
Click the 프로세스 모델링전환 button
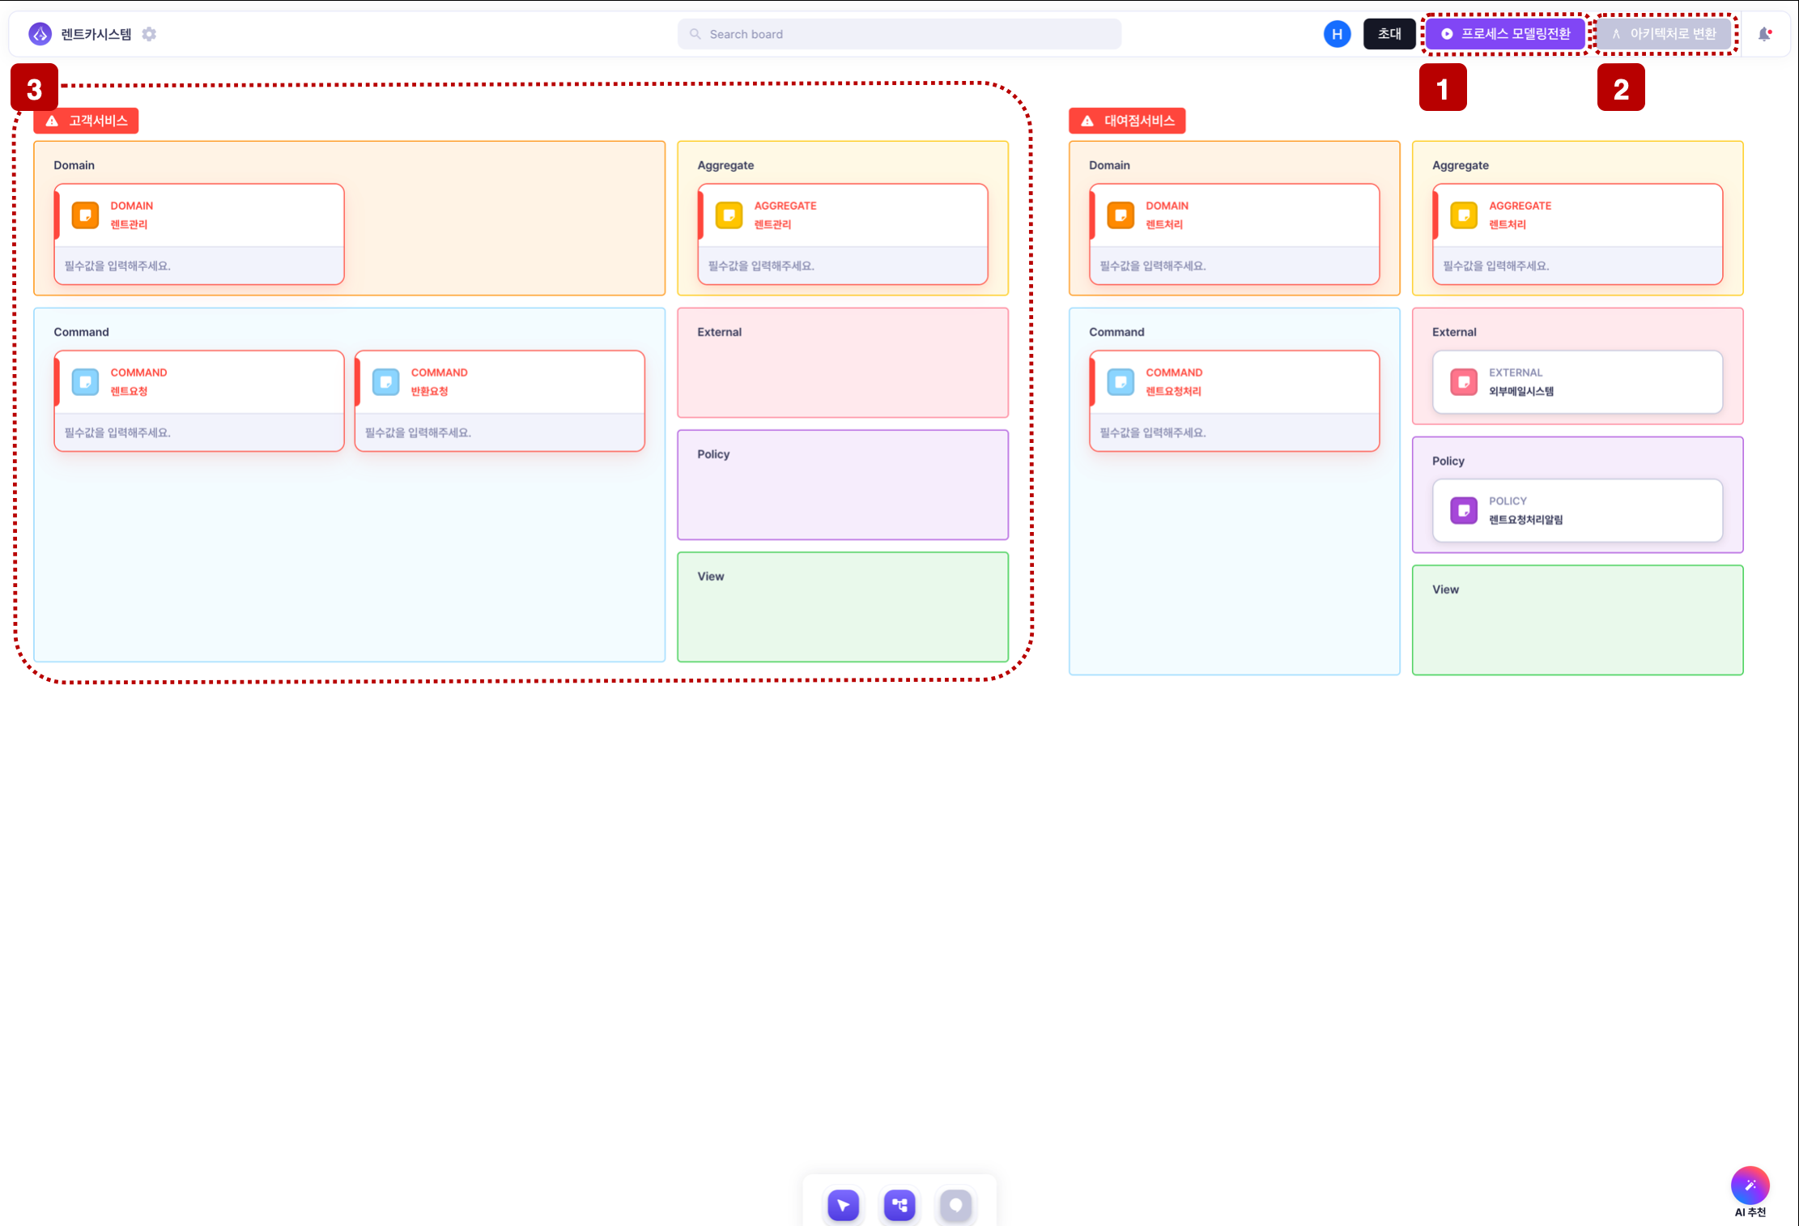click(1505, 34)
